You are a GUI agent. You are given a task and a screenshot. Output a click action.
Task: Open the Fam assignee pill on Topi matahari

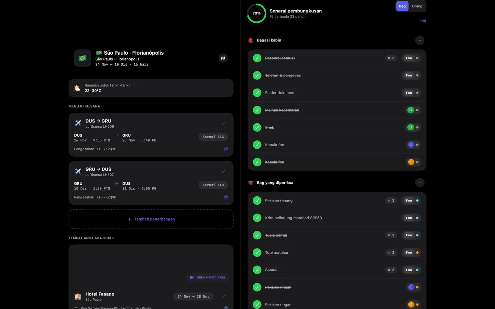point(411,253)
